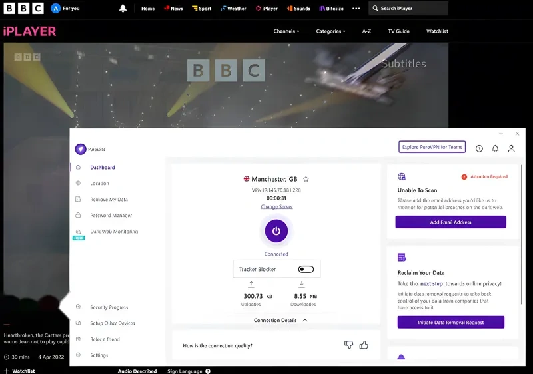Select Password Manager in the sidebar

coord(111,216)
